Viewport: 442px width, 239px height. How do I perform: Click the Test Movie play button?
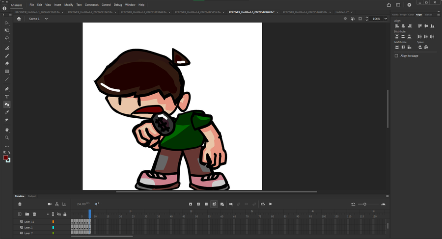coord(409,5)
